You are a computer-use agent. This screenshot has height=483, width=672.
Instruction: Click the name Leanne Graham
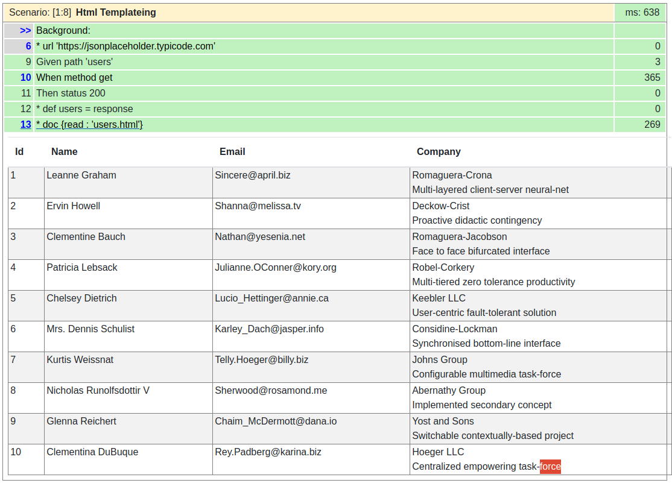point(81,175)
